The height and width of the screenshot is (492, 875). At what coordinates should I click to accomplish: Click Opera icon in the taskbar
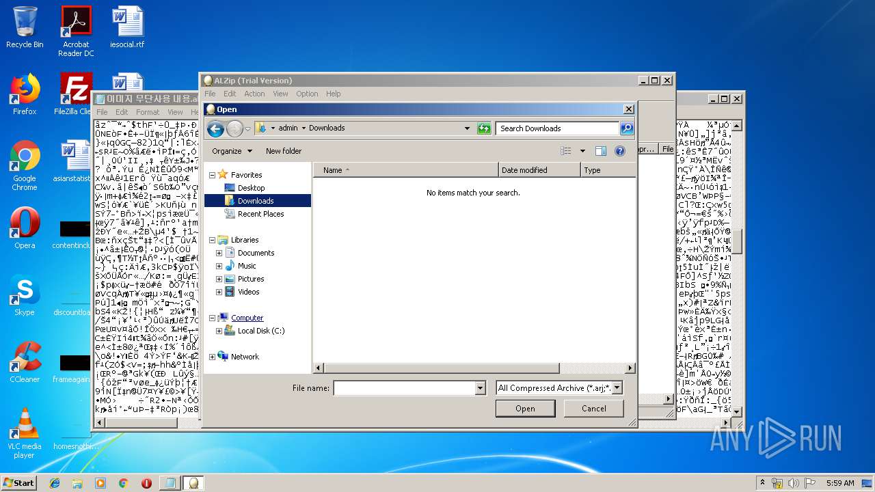[146, 483]
